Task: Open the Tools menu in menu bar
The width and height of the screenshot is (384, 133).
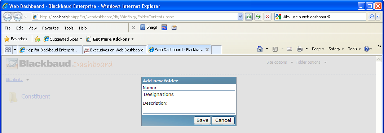Action: click(x=69, y=28)
